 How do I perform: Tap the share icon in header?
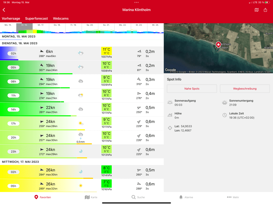pos(265,10)
